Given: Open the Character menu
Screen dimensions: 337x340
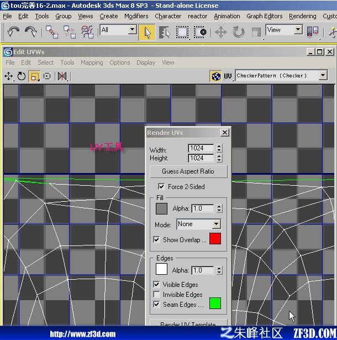Looking at the screenshot, I should [168, 16].
